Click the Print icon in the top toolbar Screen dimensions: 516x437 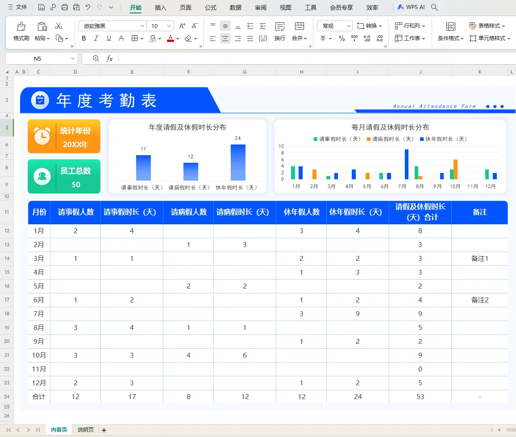coord(65,7)
